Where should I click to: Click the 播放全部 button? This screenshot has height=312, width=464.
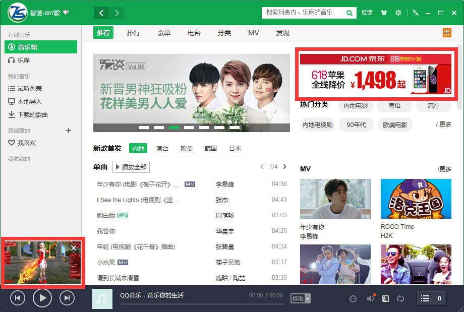click(x=131, y=167)
